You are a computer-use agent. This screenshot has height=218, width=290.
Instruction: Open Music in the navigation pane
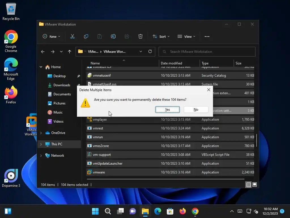pyautogui.click(x=58, y=112)
